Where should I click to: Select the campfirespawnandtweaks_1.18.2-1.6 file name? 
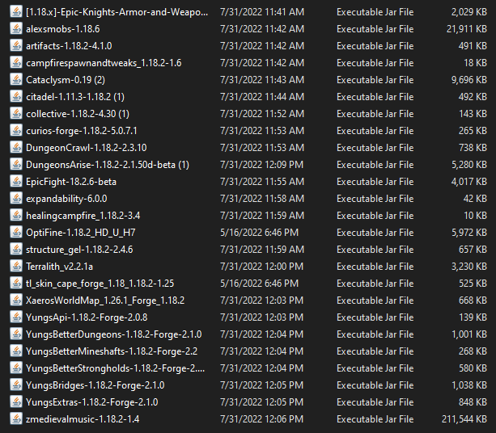click(104, 63)
